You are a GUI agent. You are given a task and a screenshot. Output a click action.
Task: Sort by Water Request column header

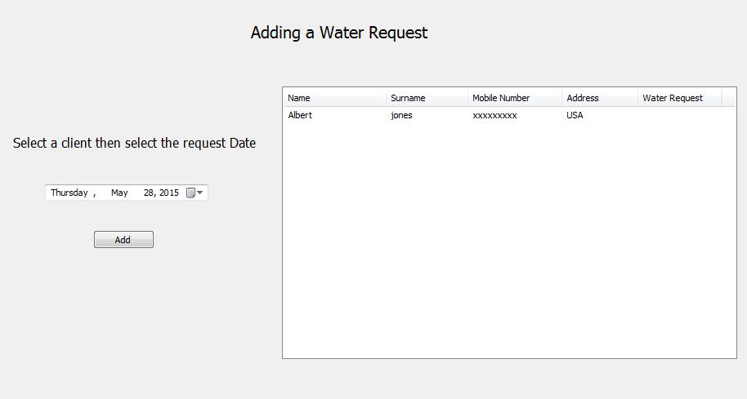(679, 98)
